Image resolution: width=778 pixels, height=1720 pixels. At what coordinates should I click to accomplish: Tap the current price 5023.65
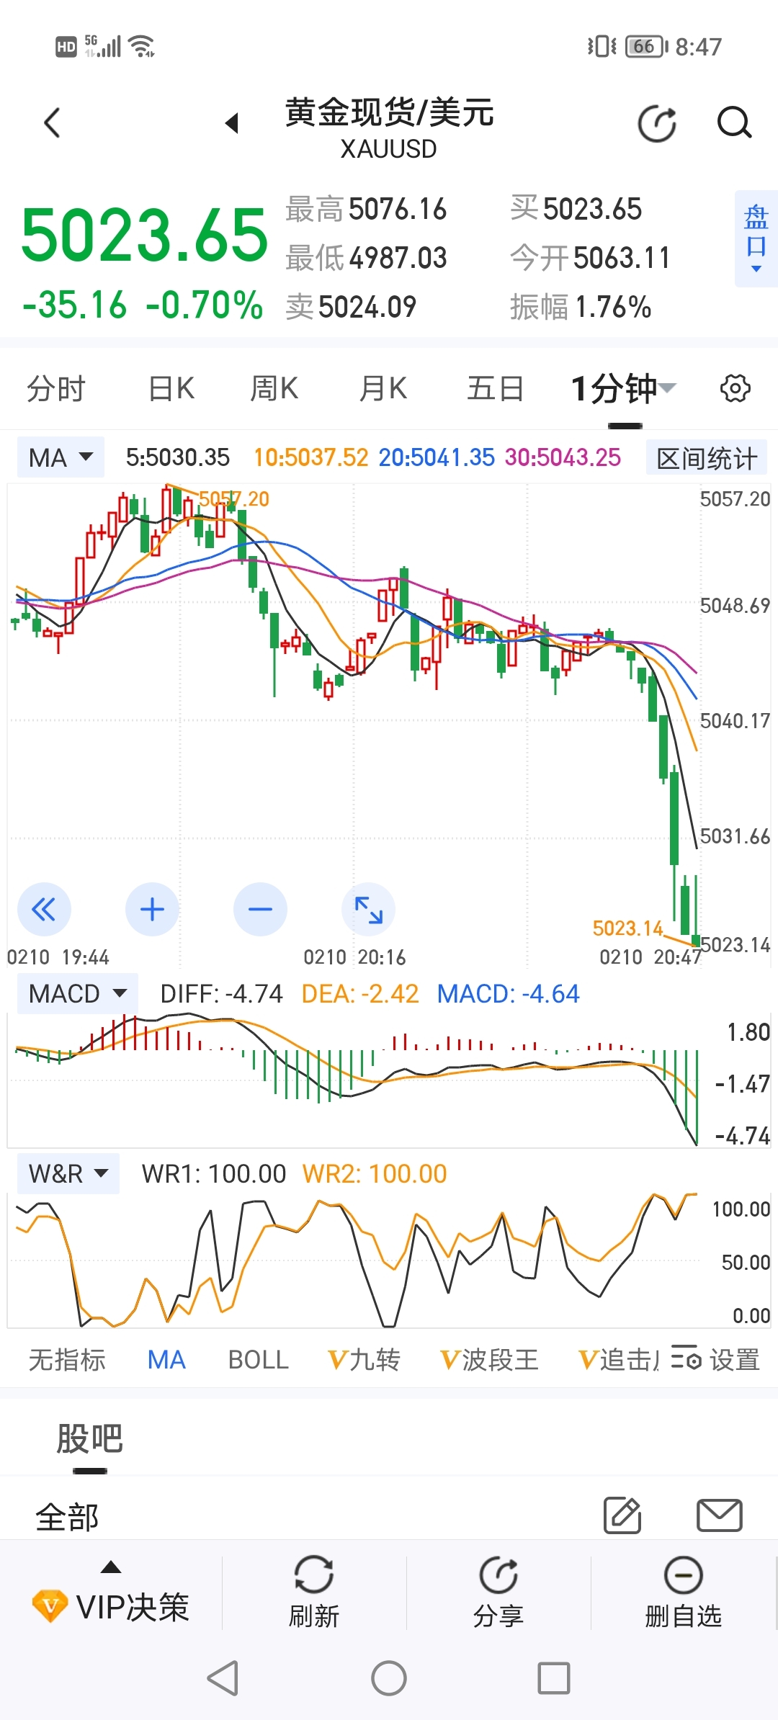(145, 235)
